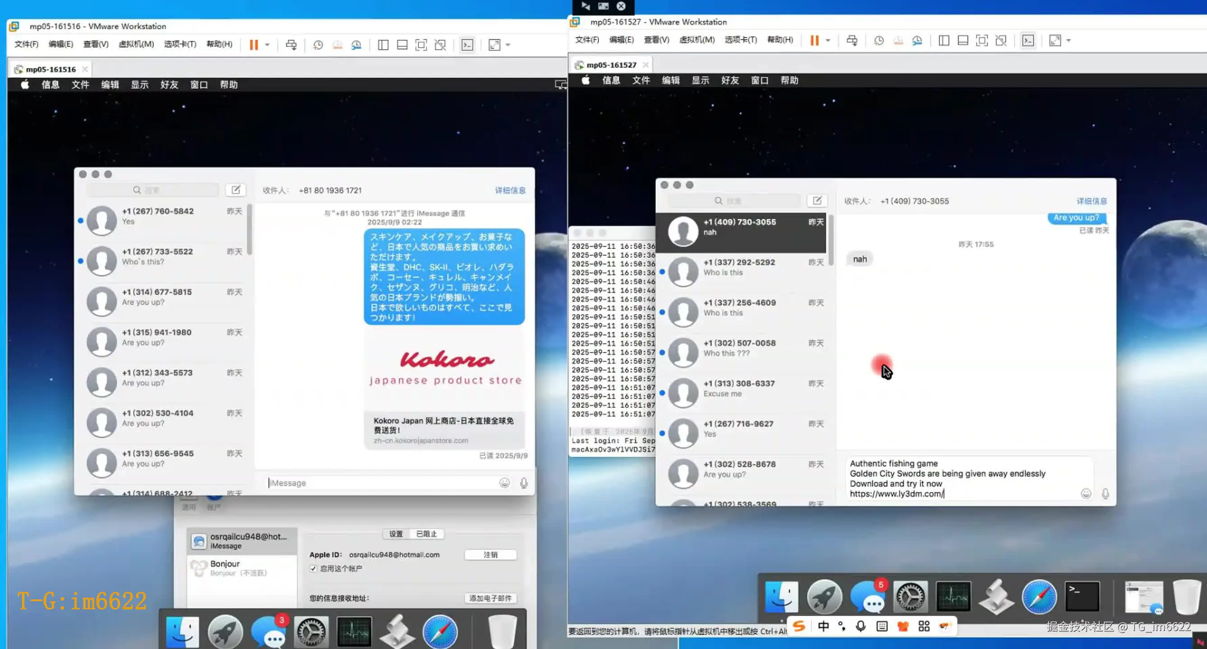Click the emoji picker icon in right message field

click(1086, 493)
